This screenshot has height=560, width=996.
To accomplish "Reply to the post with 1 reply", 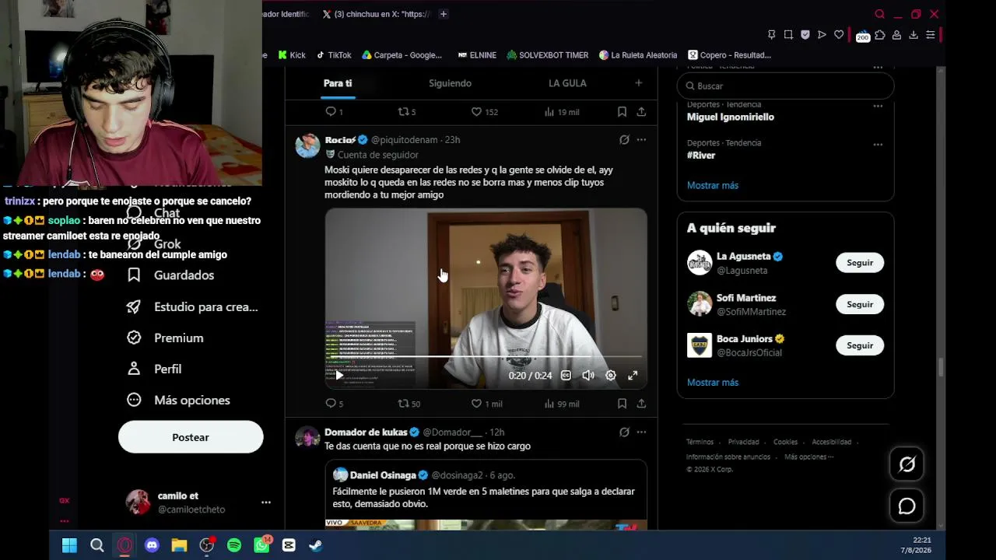I will pyautogui.click(x=334, y=112).
